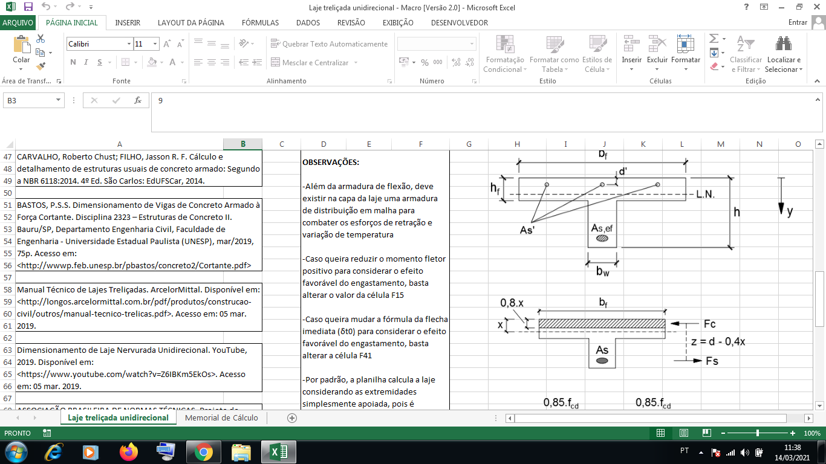Click the Fill down arrow icon
Image resolution: width=826 pixels, height=464 pixels.
(714, 53)
